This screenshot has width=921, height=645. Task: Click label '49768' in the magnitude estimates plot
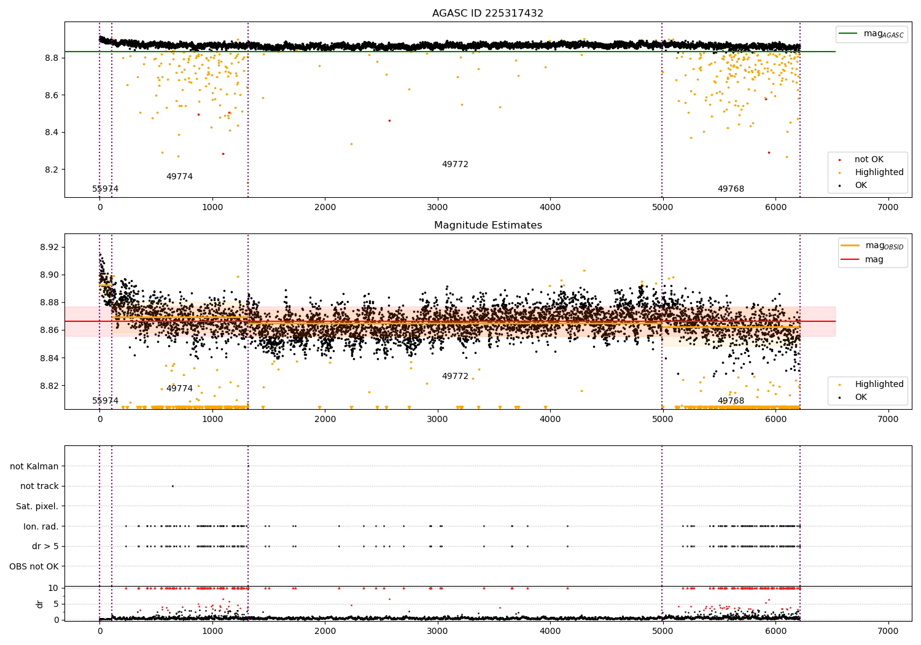click(x=731, y=401)
